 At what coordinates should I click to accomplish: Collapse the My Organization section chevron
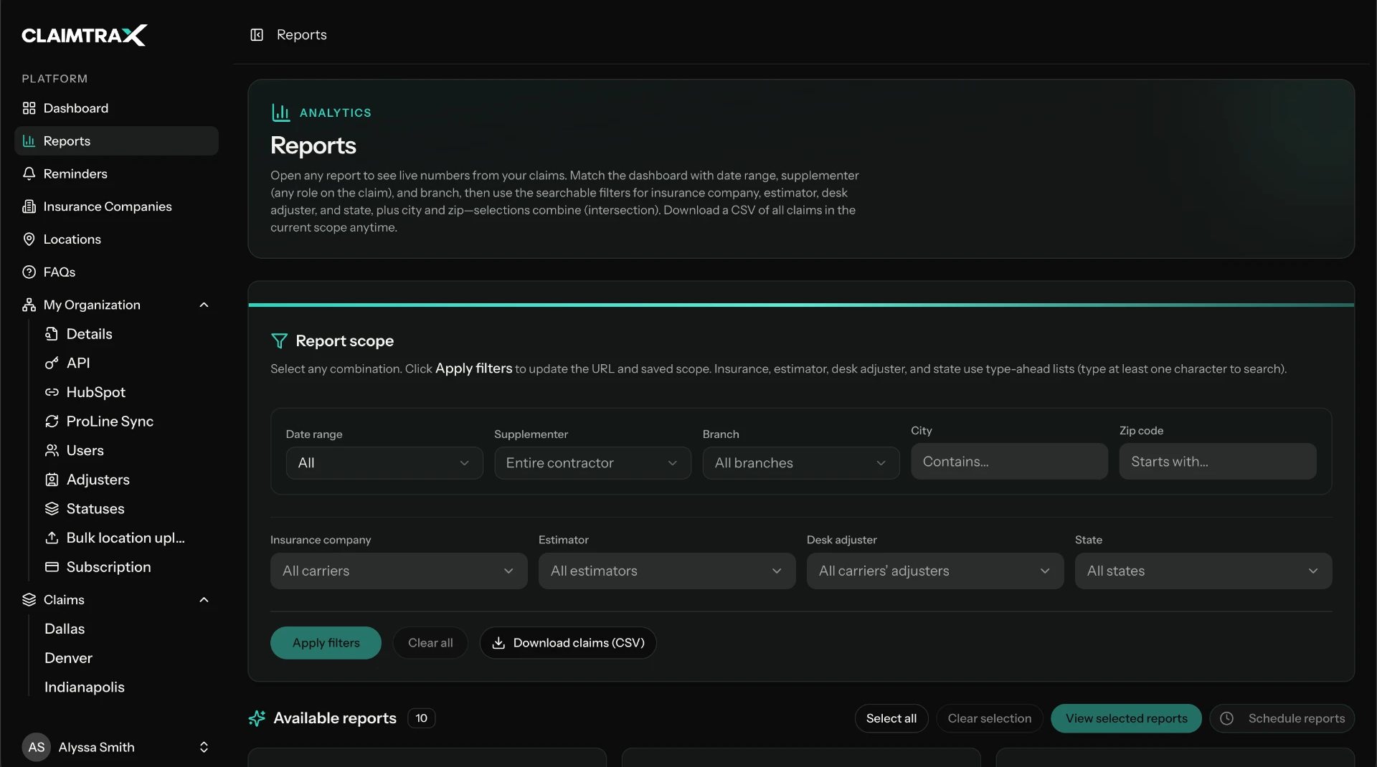204,305
